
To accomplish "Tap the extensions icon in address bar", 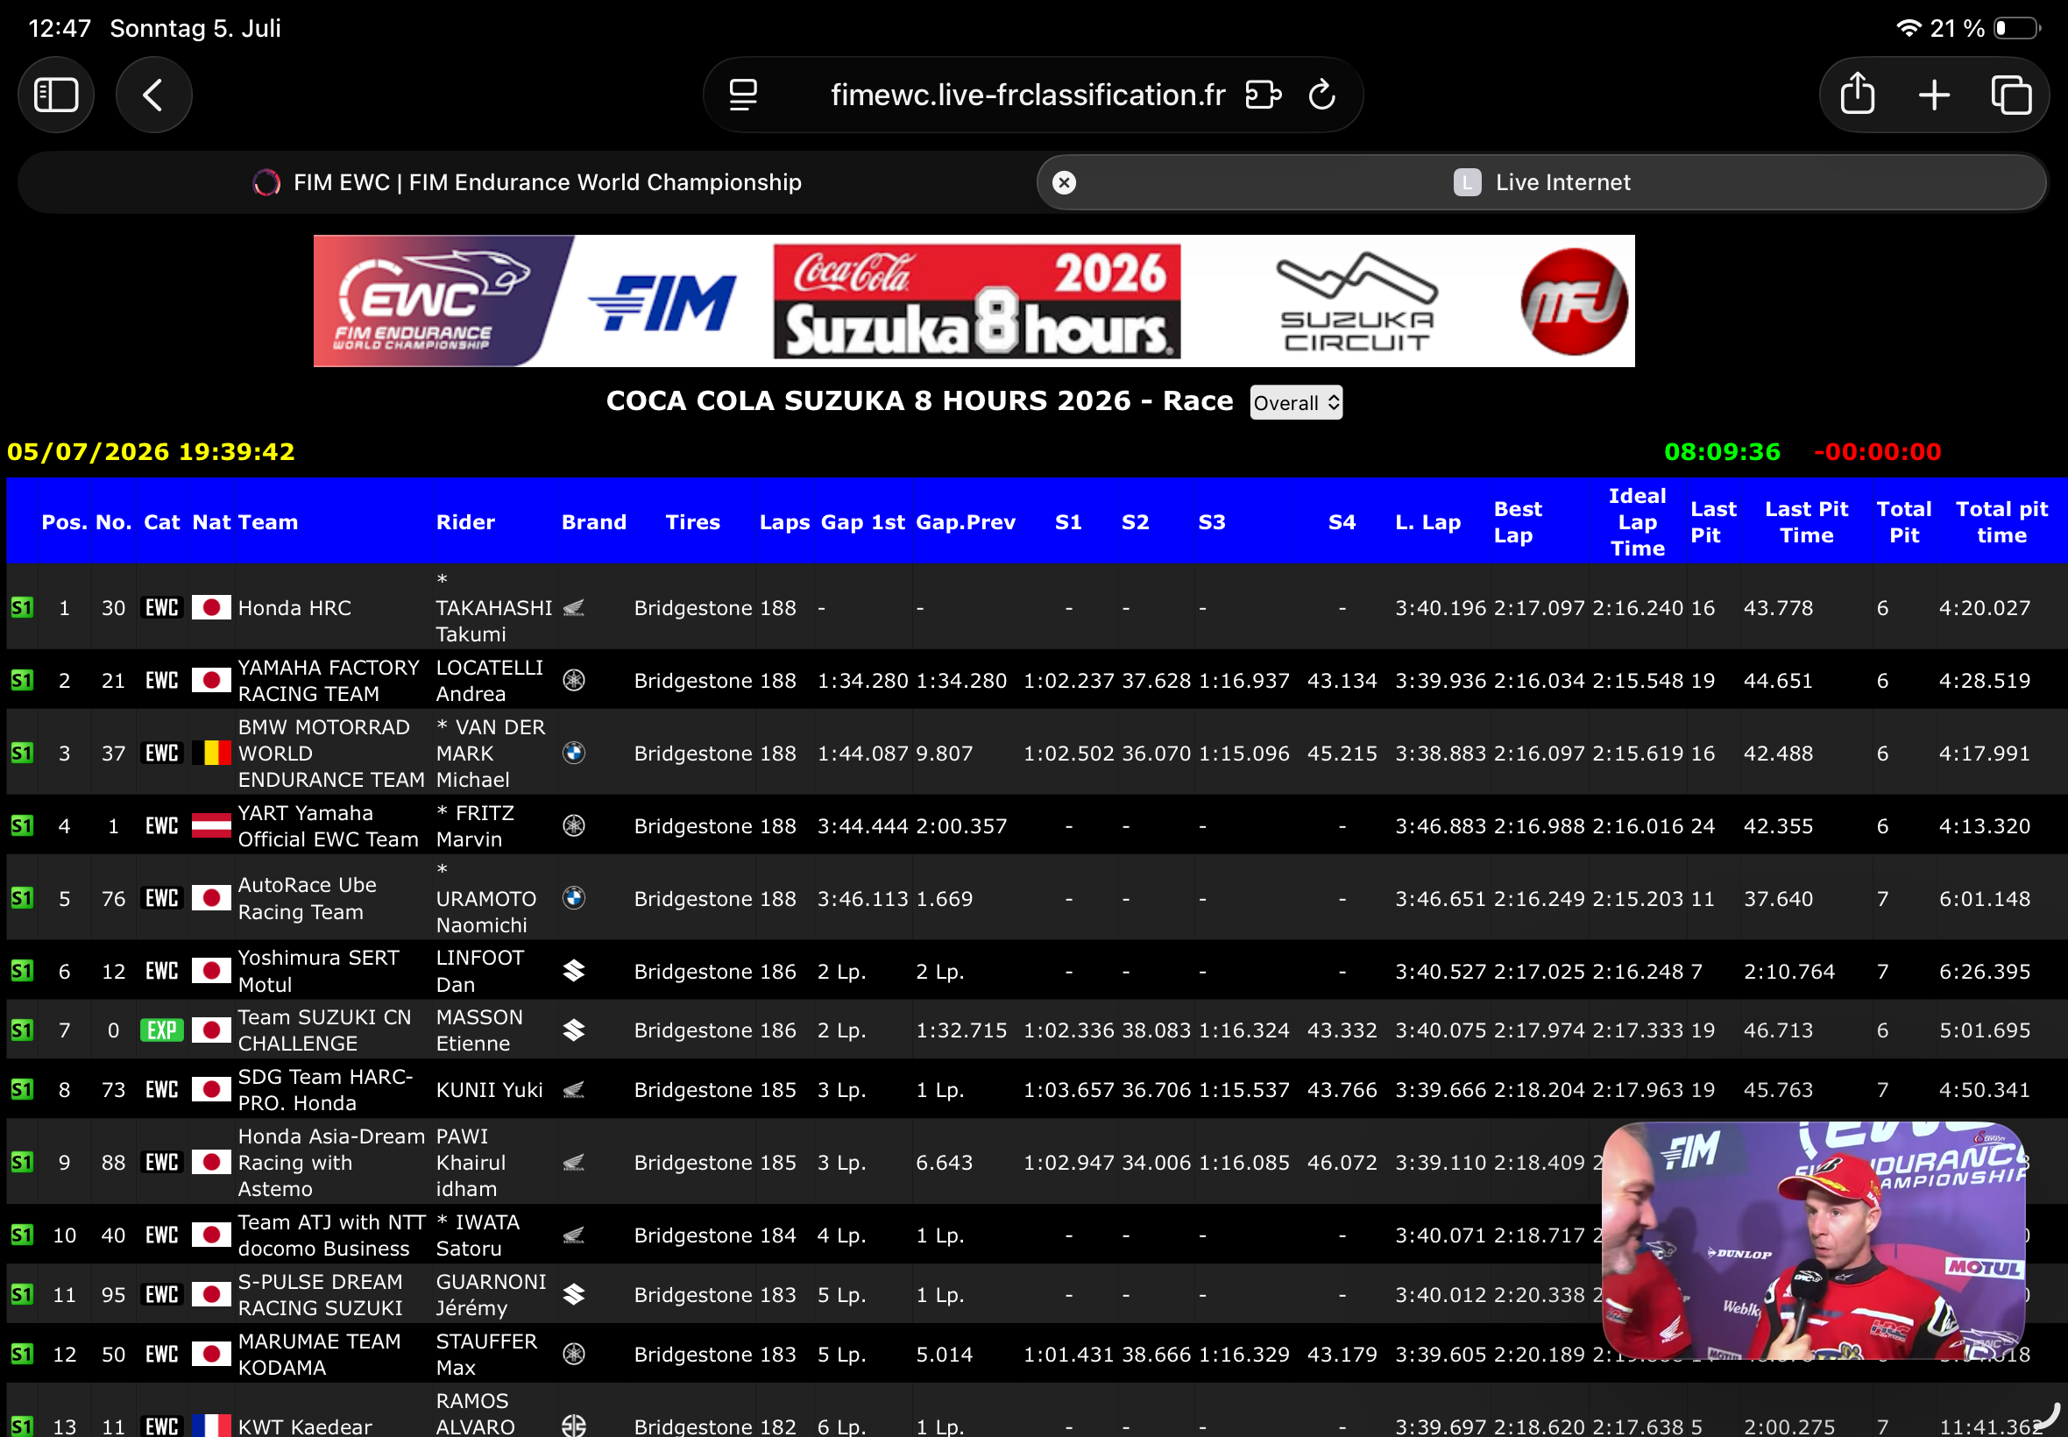I will click(x=1262, y=95).
